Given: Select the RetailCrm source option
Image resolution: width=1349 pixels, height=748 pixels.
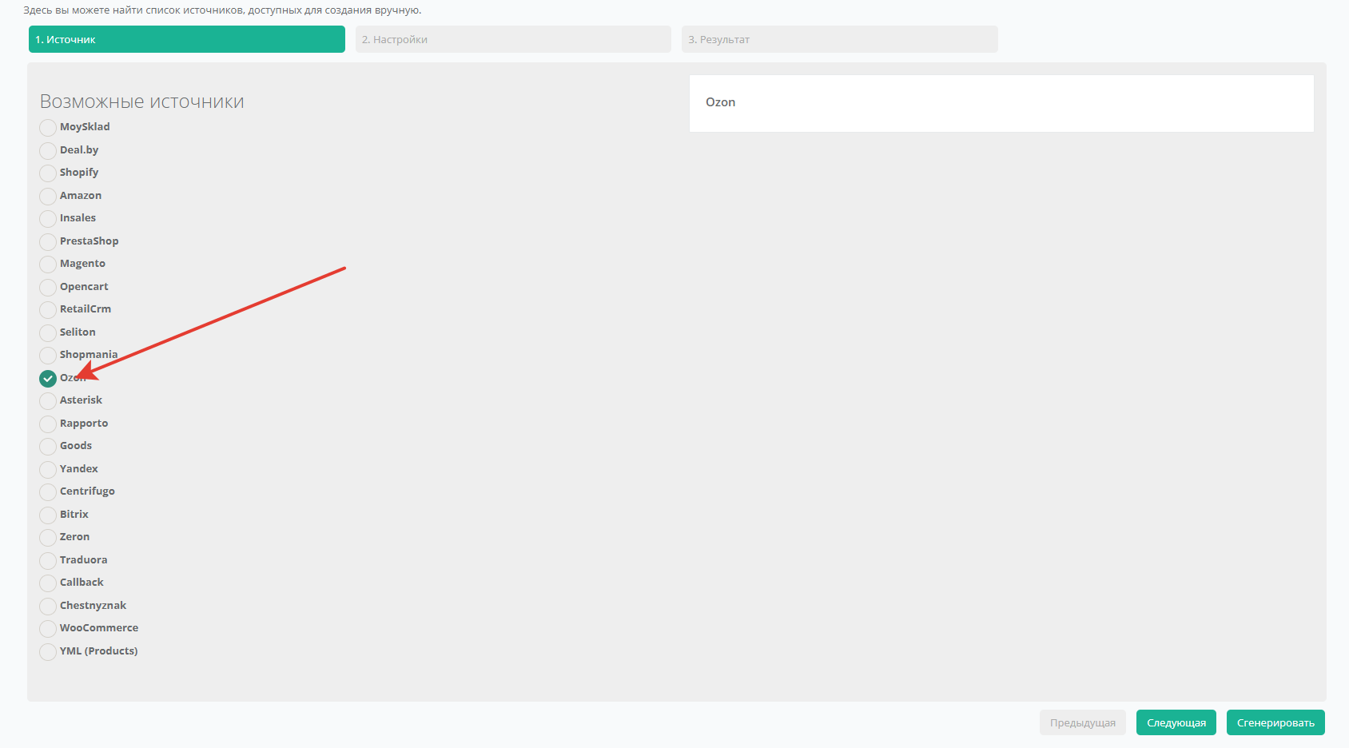Looking at the screenshot, I should tap(48, 310).
